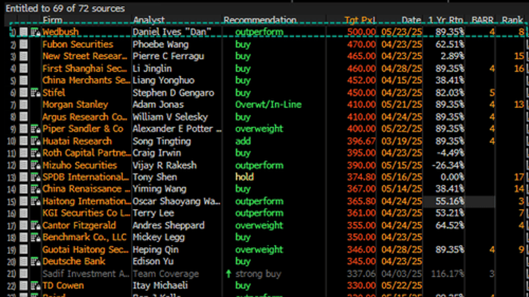This screenshot has width=529, height=297.
Task: Open the Wedbush firm link
Action: [x=61, y=32]
